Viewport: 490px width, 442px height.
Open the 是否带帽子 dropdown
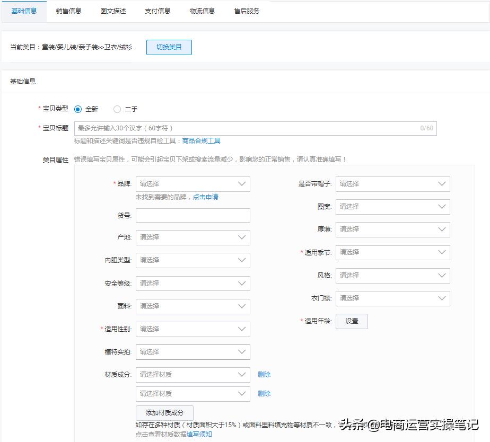(392, 184)
